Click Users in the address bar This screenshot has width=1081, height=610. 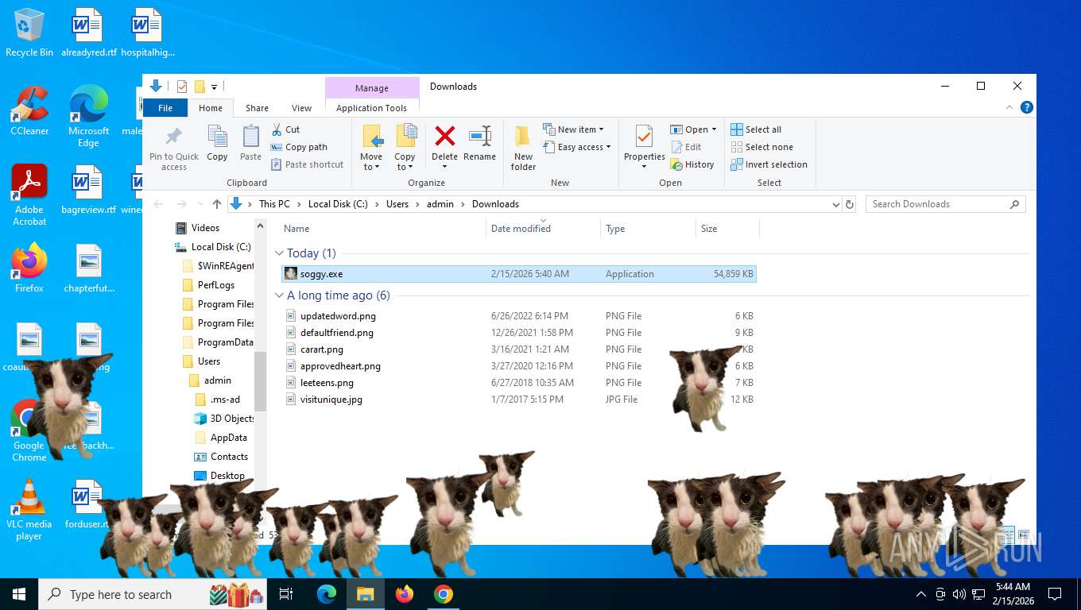click(397, 204)
